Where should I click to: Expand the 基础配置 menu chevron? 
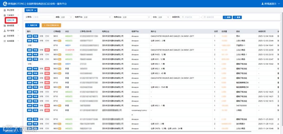18,26
